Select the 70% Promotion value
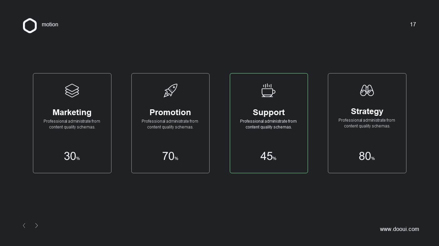This screenshot has width=439, height=246. pyautogui.click(x=170, y=156)
